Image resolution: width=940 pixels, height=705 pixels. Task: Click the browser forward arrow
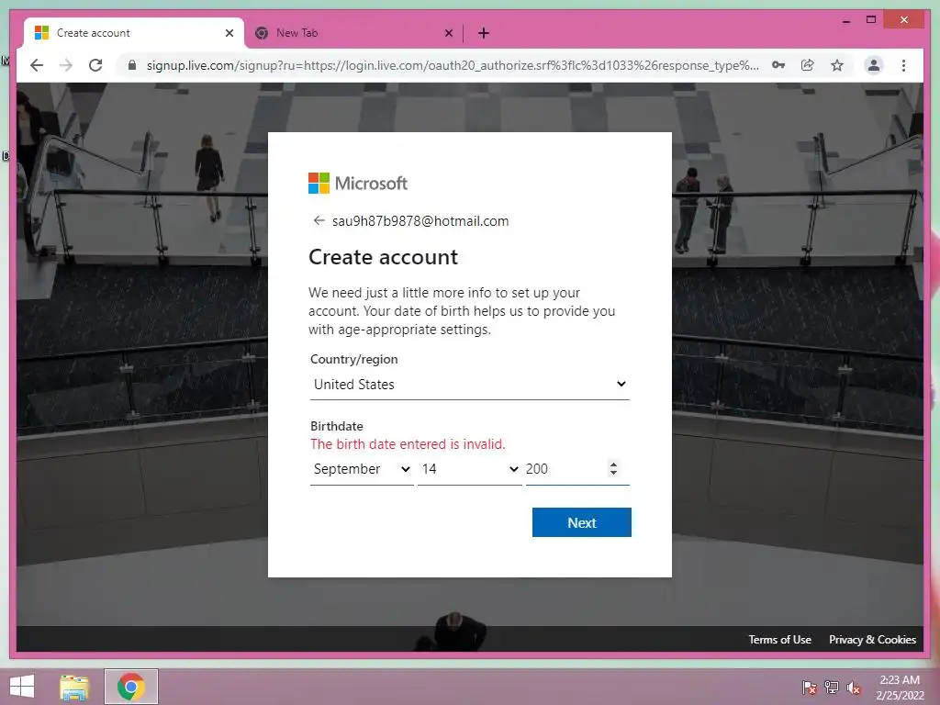coord(66,65)
